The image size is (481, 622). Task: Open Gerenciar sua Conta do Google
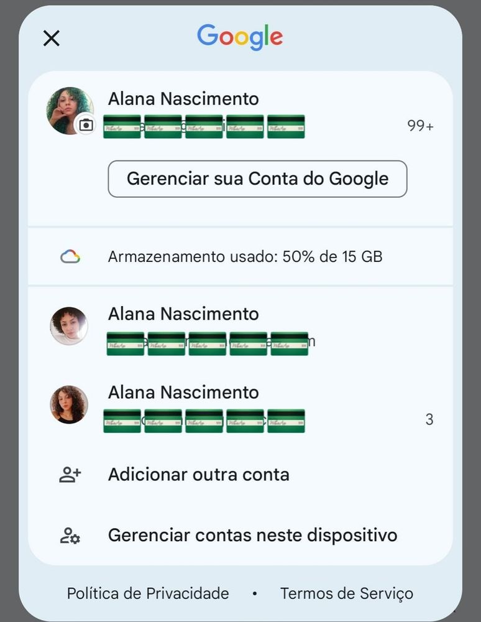pyautogui.click(x=257, y=179)
